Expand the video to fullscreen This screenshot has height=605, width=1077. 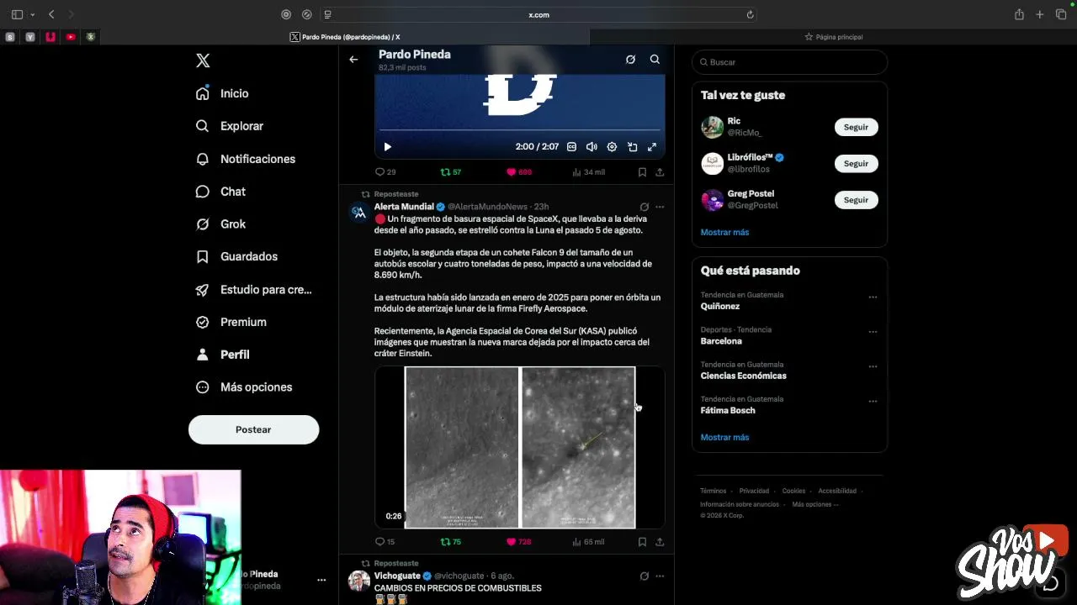(x=652, y=147)
